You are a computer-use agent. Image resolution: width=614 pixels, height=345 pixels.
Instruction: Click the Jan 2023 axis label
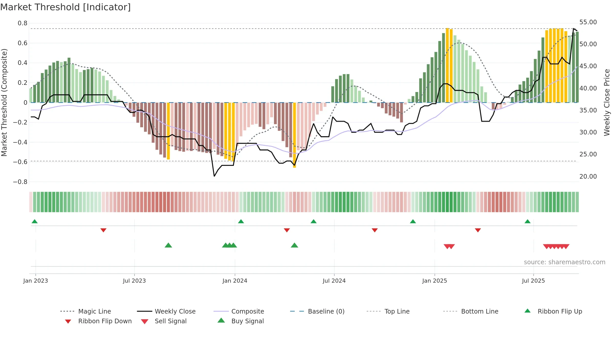coord(36,281)
